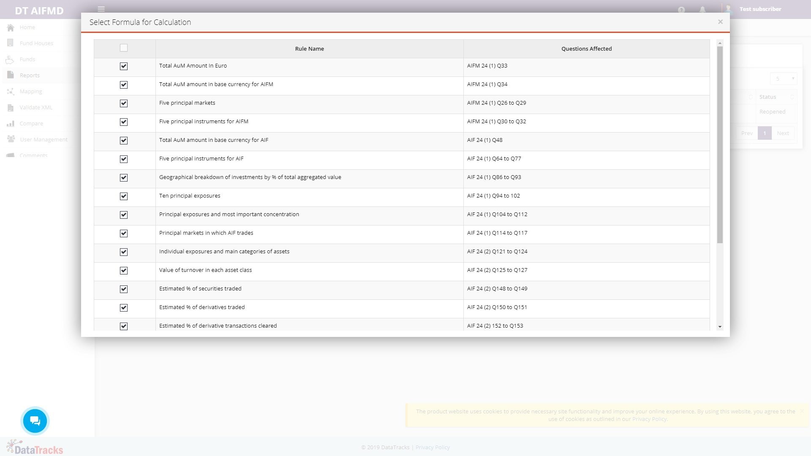811x456 pixels.
Task: Uncheck Total AuM amount in base currency for AIFM
Action: pos(123,85)
